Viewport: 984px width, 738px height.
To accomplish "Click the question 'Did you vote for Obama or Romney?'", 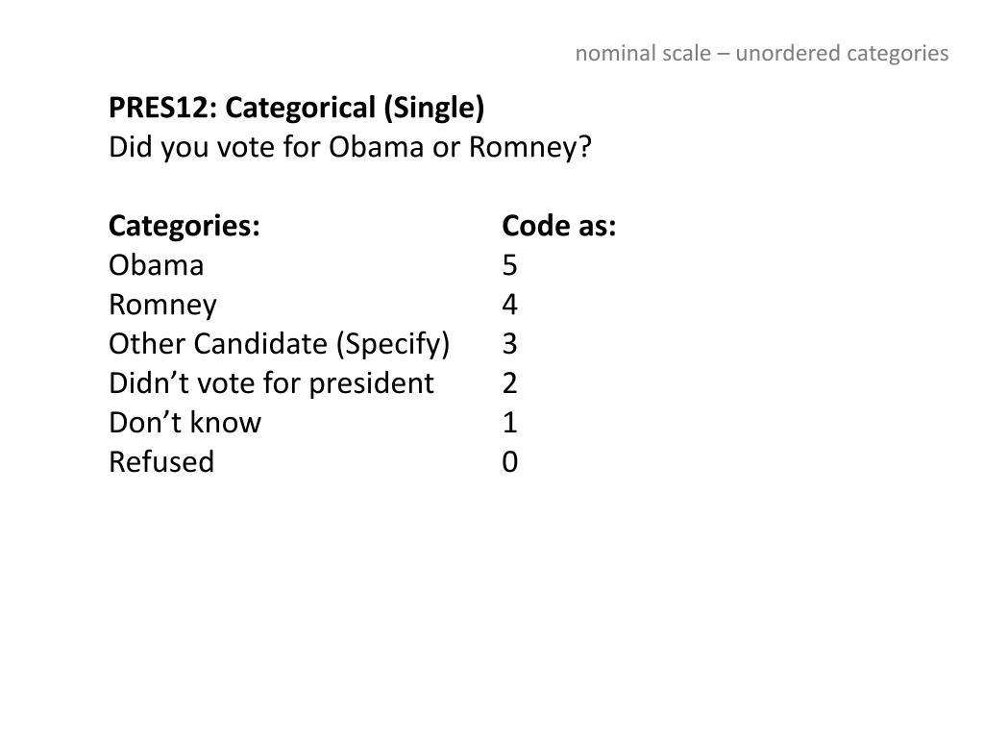I will 350,148.
